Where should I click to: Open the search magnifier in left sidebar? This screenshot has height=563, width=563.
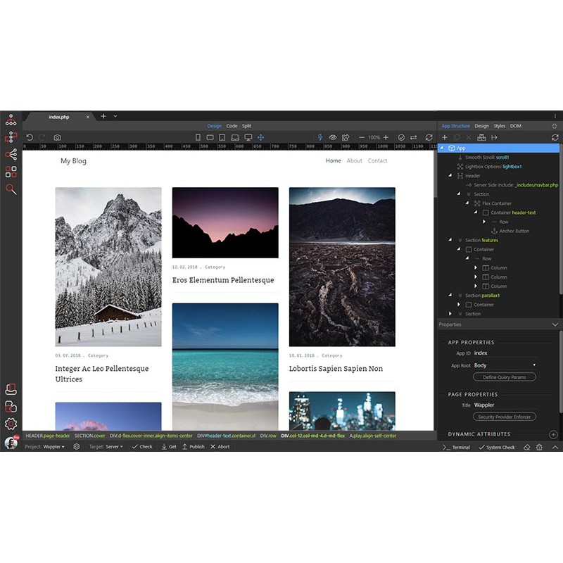(11, 189)
